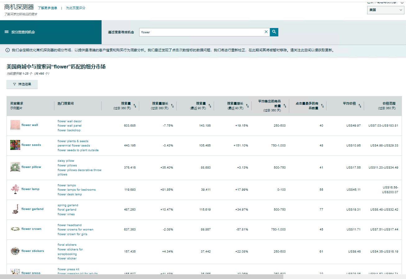Click the funnel icon on 筛选结果 button

tap(14, 84)
